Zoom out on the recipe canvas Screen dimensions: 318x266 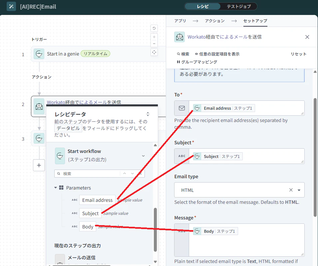(154, 44)
